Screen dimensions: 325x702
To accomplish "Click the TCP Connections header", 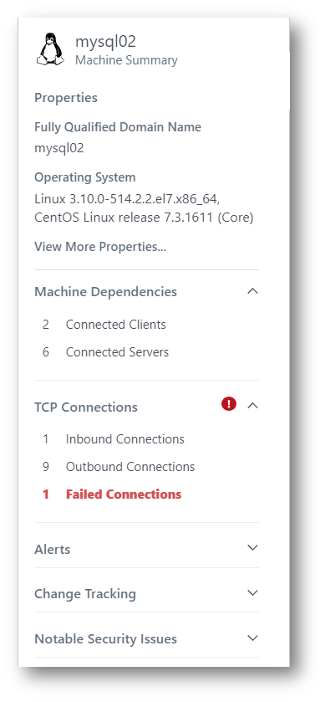I will (86, 407).
